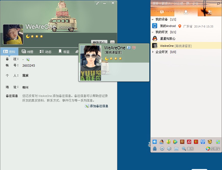The width and height of the screenshot is (222, 170).
Task: Switch to the contacts person tab icon
Action: 186,12
